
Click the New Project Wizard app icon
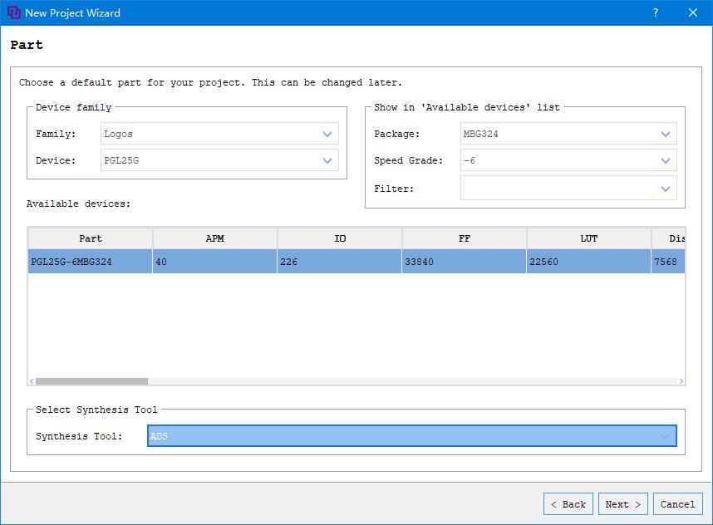13,12
